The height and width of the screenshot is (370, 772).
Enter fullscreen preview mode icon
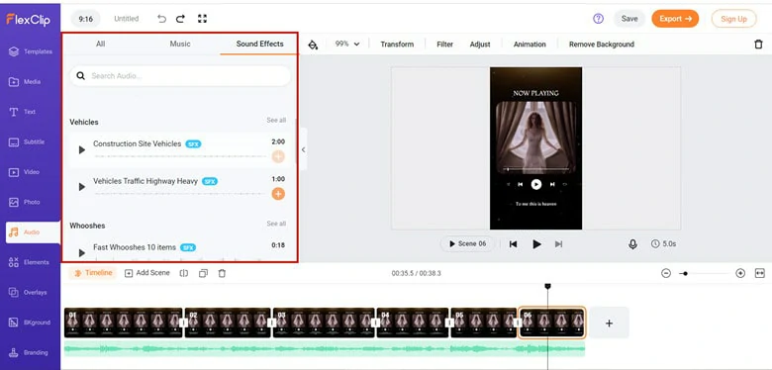click(x=202, y=19)
